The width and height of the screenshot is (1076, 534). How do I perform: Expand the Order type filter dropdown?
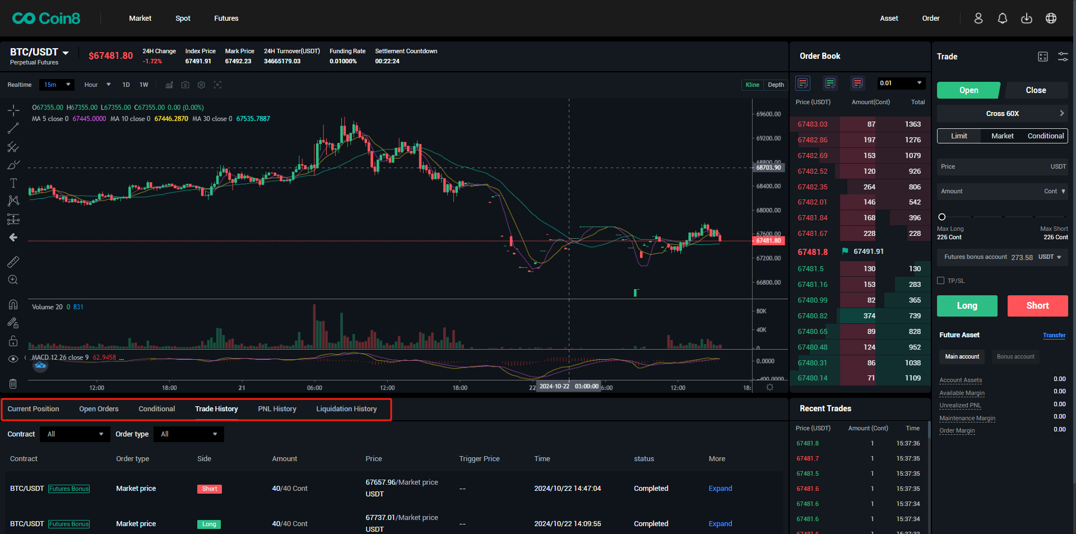click(x=189, y=434)
